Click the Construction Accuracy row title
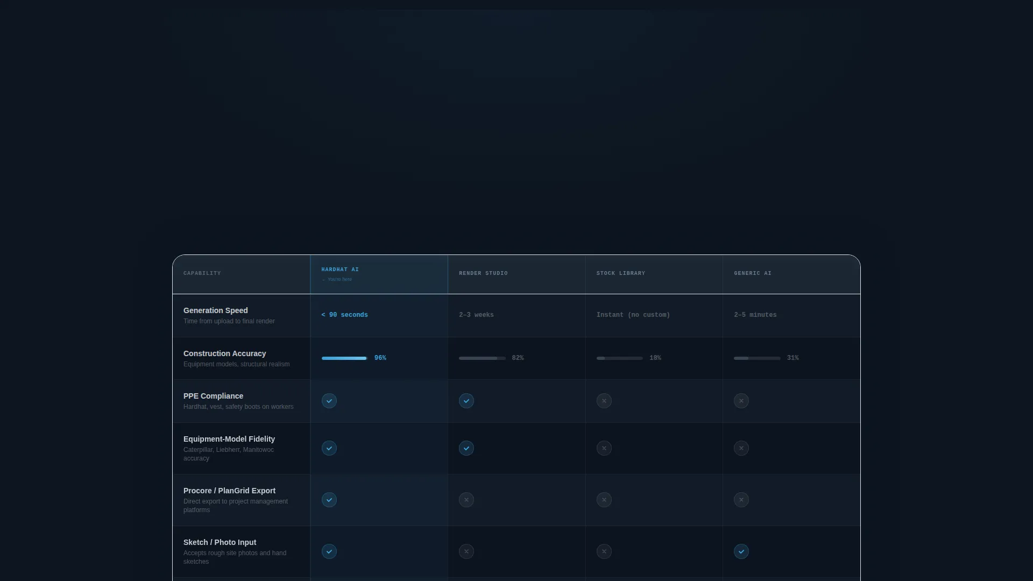The image size is (1033, 581). point(224,353)
